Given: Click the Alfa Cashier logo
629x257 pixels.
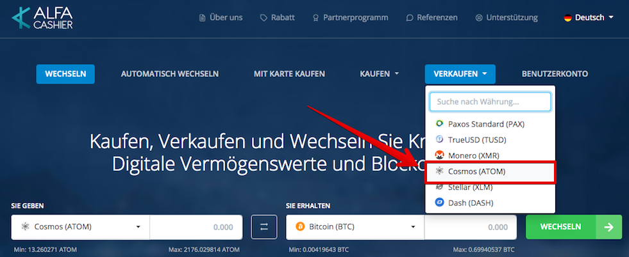Looking at the screenshot, I should (42, 18).
